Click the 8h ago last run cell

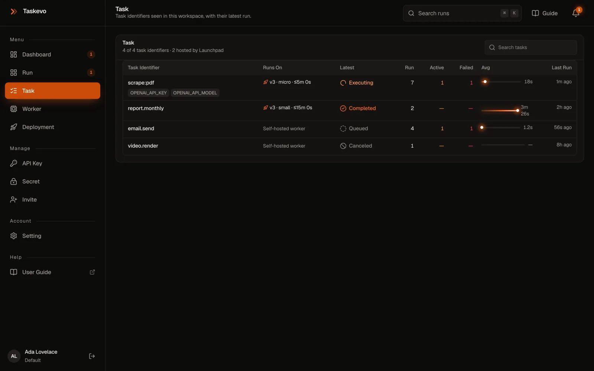point(564,145)
